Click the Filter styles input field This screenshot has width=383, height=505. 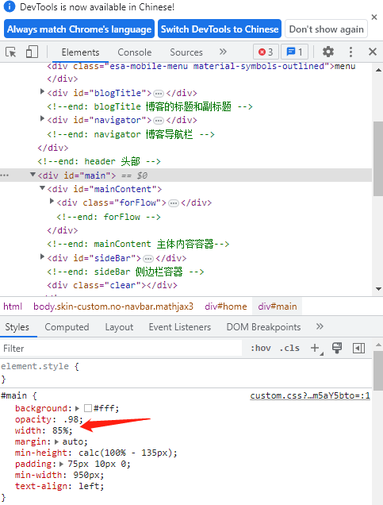pyautogui.click(x=121, y=348)
